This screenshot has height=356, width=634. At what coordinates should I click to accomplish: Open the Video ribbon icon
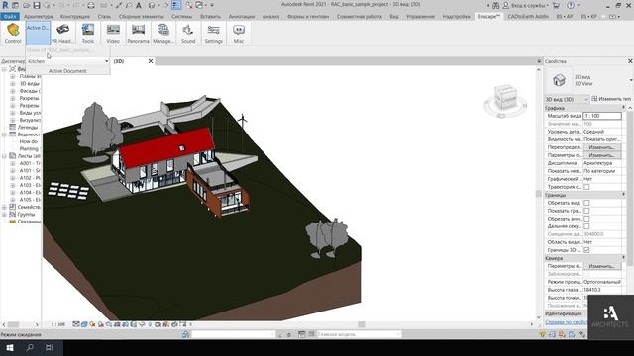coord(113,33)
